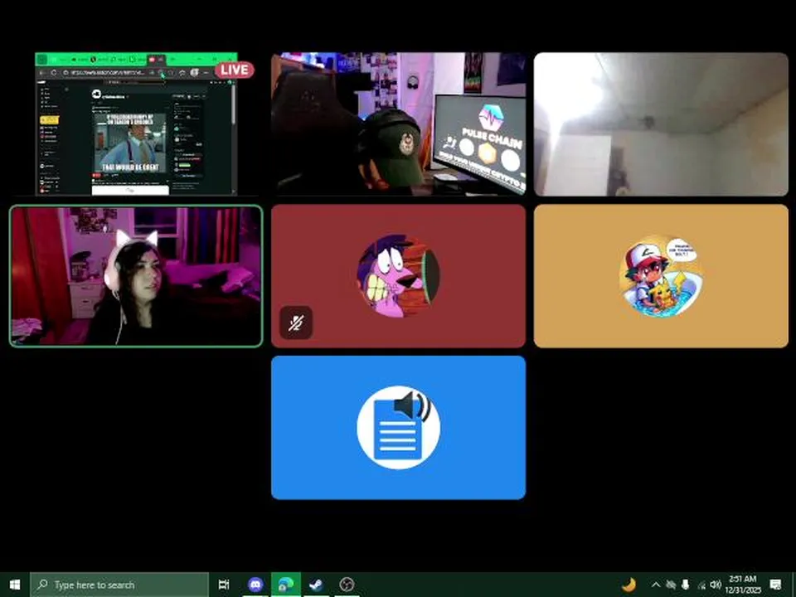Image resolution: width=796 pixels, height=597 pixels.
Task: Click the document with speaker avatar
Action: (x=399, y=428)
